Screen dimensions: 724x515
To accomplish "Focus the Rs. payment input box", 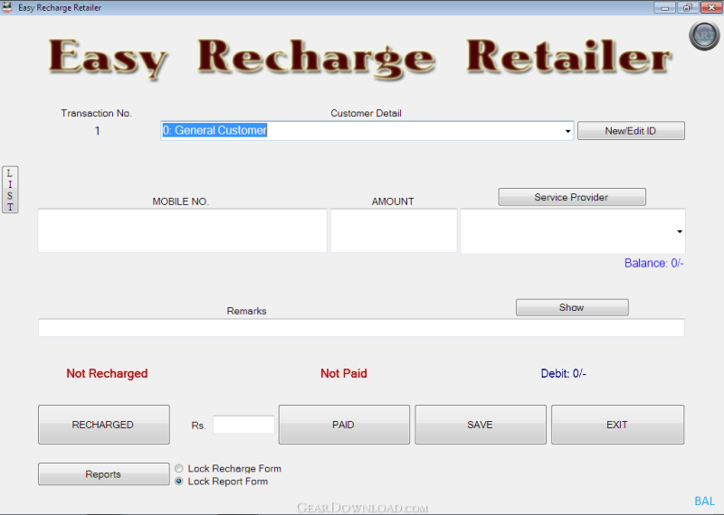I will click(x=243, y=425).
